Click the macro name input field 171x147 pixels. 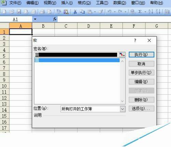(76, 55)
